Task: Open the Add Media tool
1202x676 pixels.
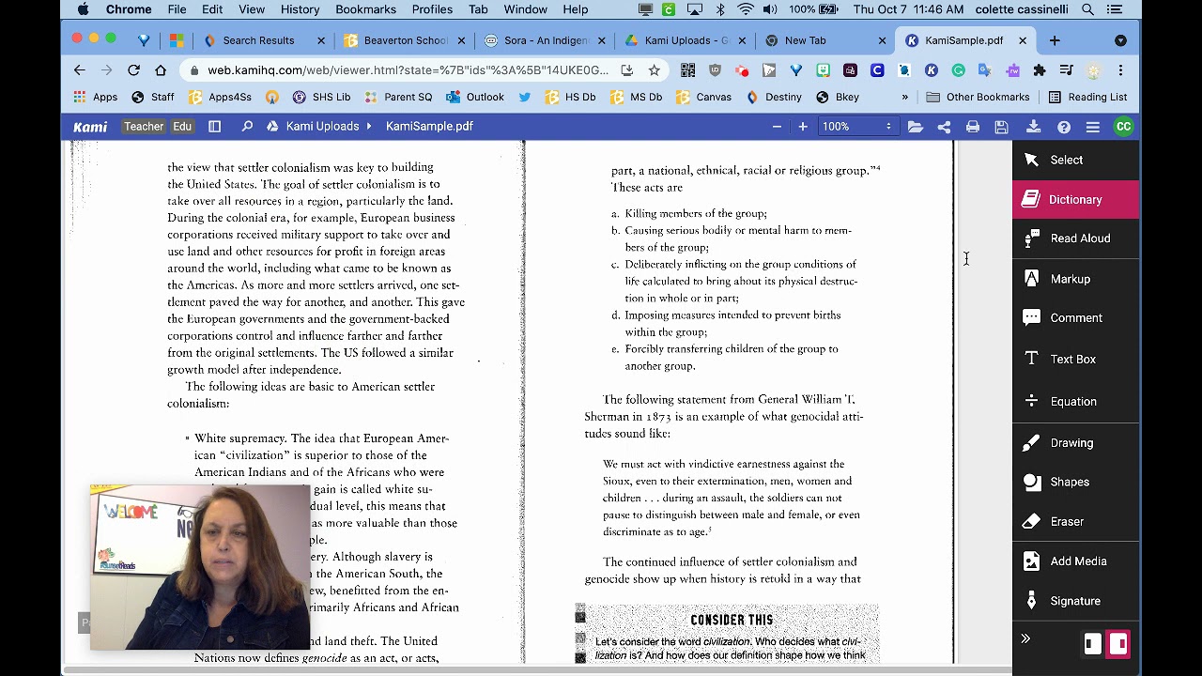Action: point(1075,561)
